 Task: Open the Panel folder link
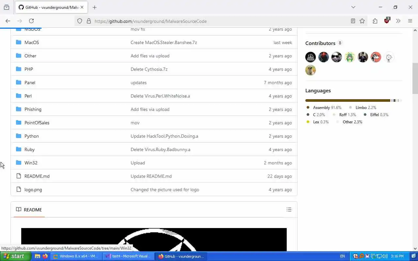tap(30, 83)
